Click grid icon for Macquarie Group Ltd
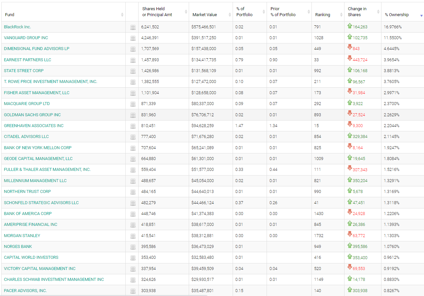The height and width of the screenshot is (296, 424). coord(133,104)
